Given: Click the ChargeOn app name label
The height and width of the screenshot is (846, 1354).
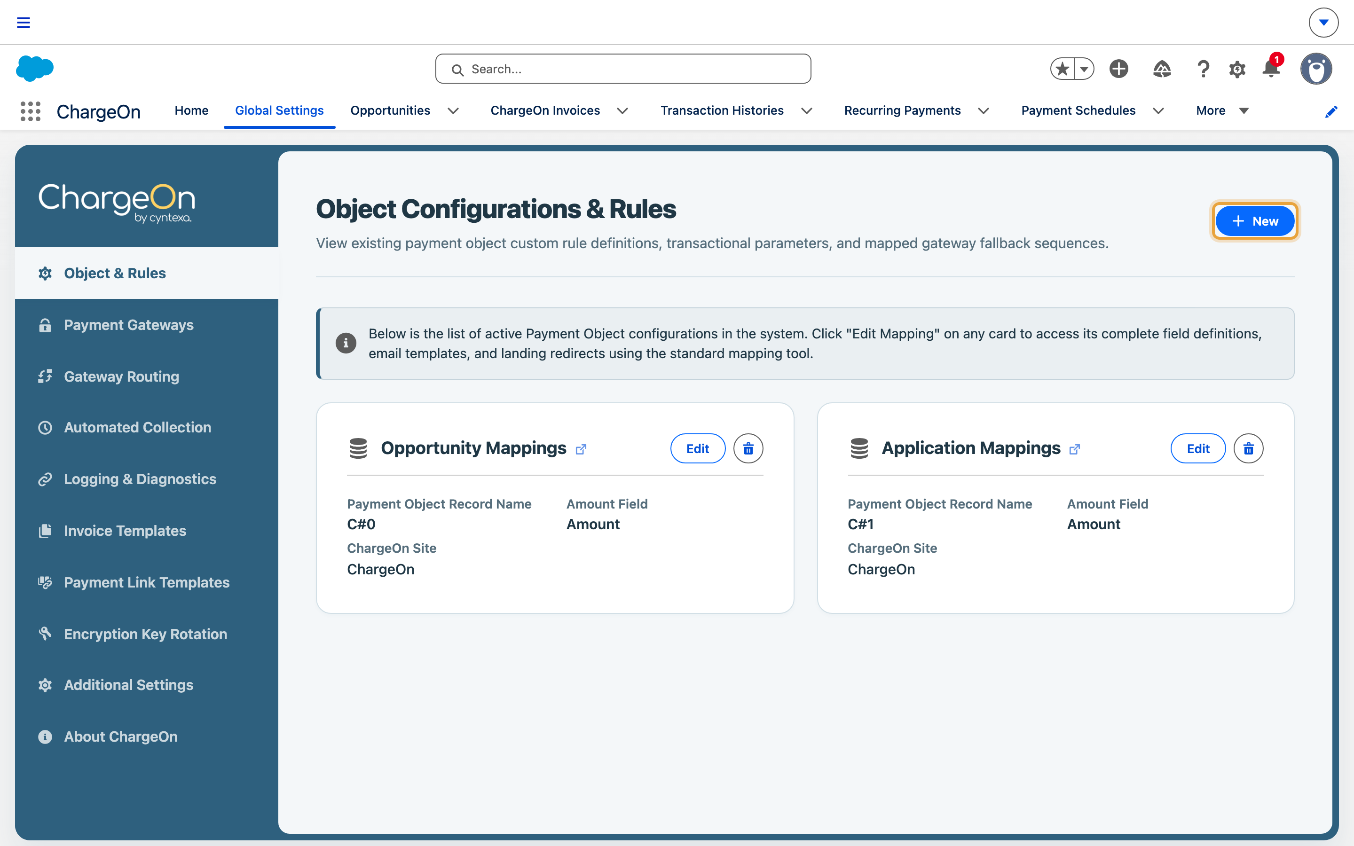Looking at the screenshot, I should pyautogui.click(x=98, y=112).
